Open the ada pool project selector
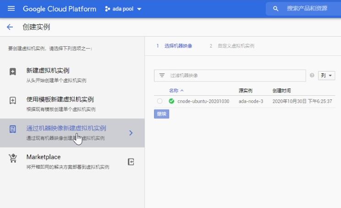This screenshot has height=208, width=341. tap(123, 9)
